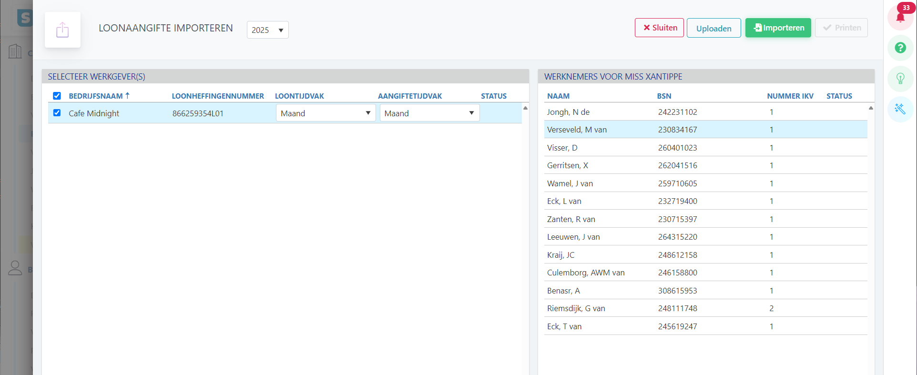Click BSN 248111748
Viewport: 917px width, 375px height.
[677, 308]
